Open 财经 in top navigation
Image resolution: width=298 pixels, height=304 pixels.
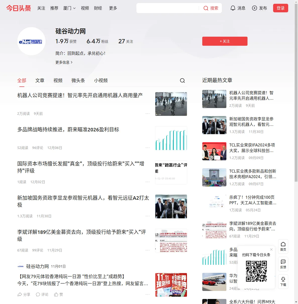tap(98, 8)
